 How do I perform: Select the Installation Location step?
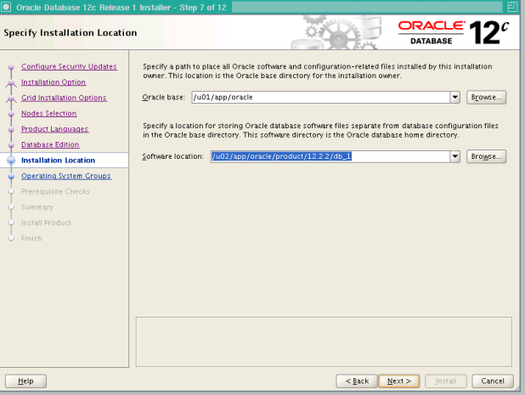point(59,161)
